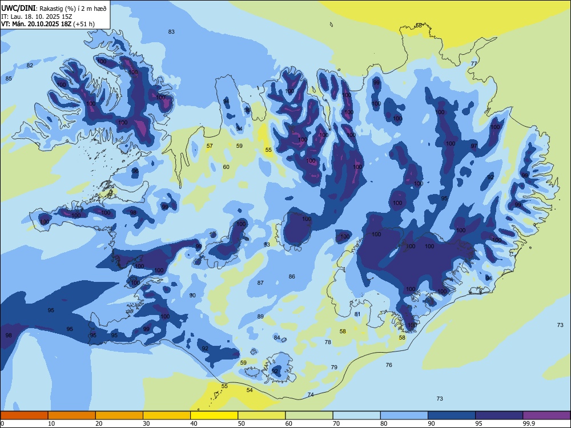This screenshot has width=571, height=428.
Task: Click the humidity value 83 on the map
Action: tap(171, 31)
